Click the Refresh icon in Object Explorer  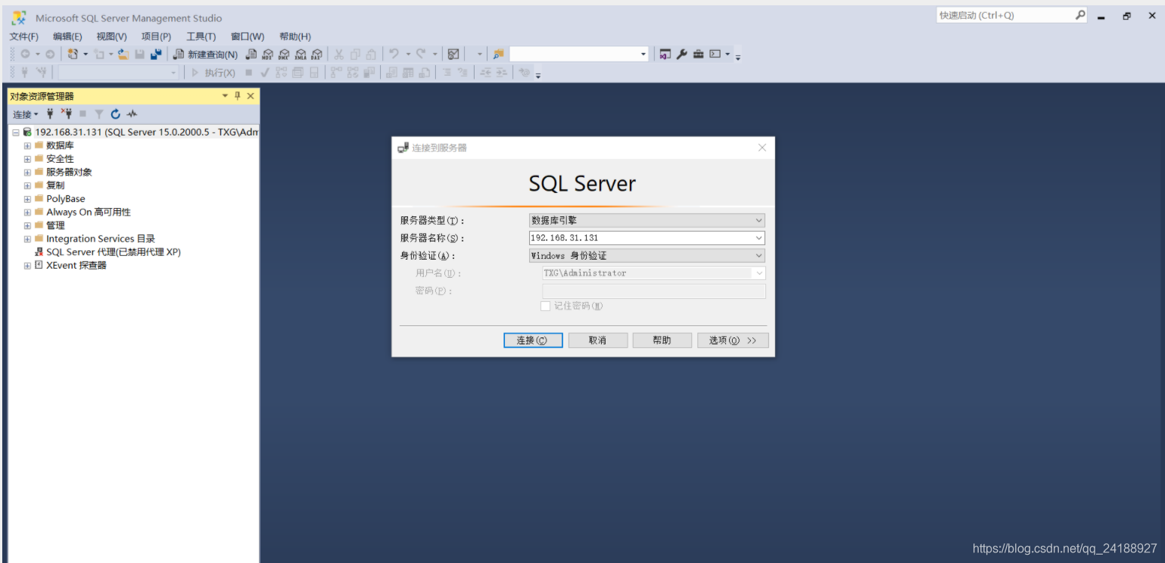coord(115,114)
